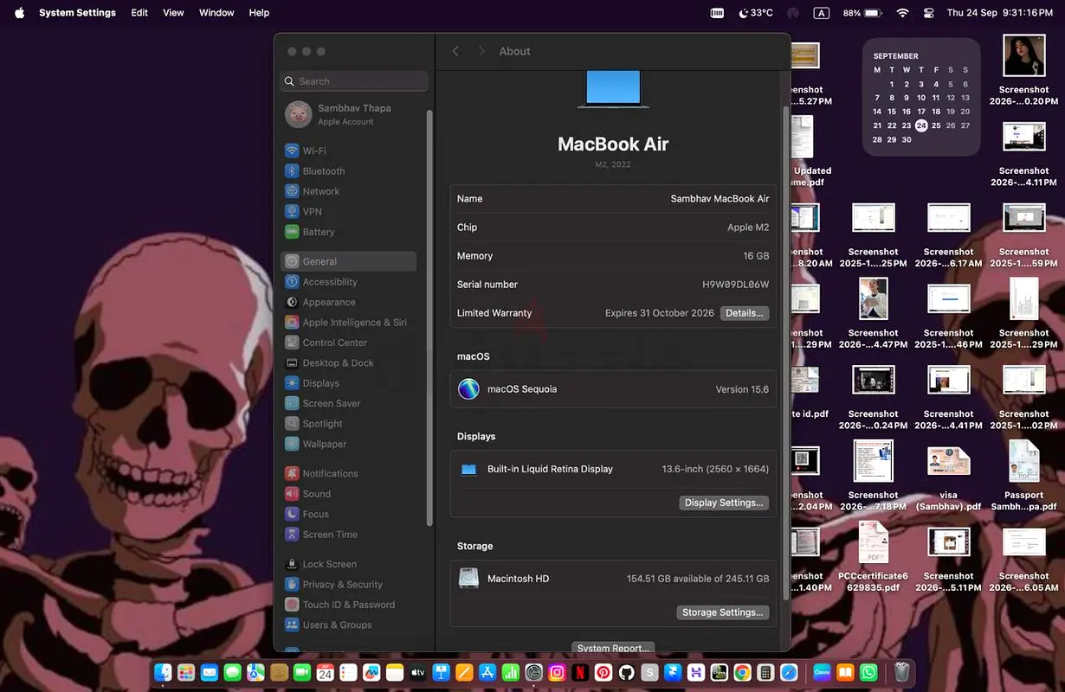Viewport: 1065px width, 692px height.
Task: Select Displays in the sidebar
Action: coord(348,383)
